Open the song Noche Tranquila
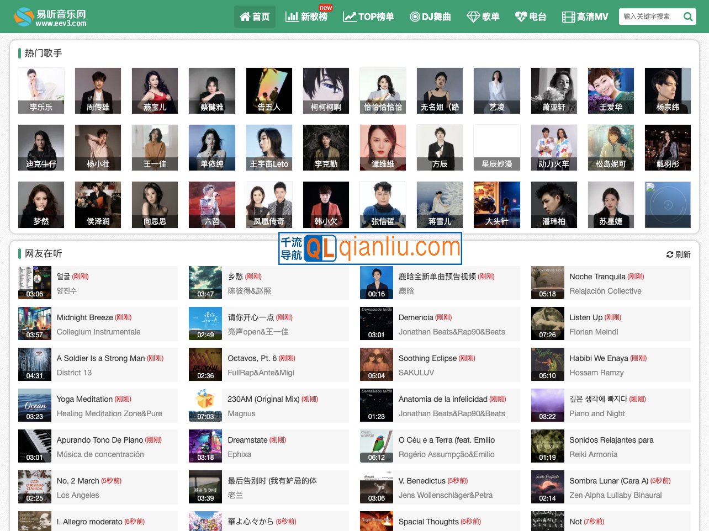This screenshot has height=531, width=709. (x=597, y=277)
